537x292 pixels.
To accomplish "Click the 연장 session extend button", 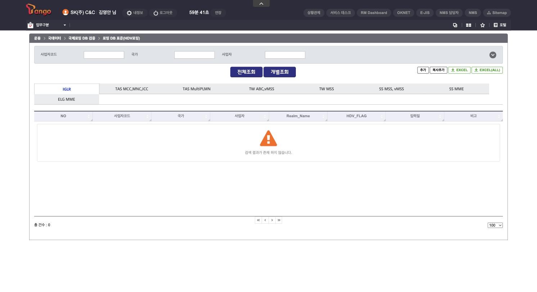I will (x=218, y=13).
